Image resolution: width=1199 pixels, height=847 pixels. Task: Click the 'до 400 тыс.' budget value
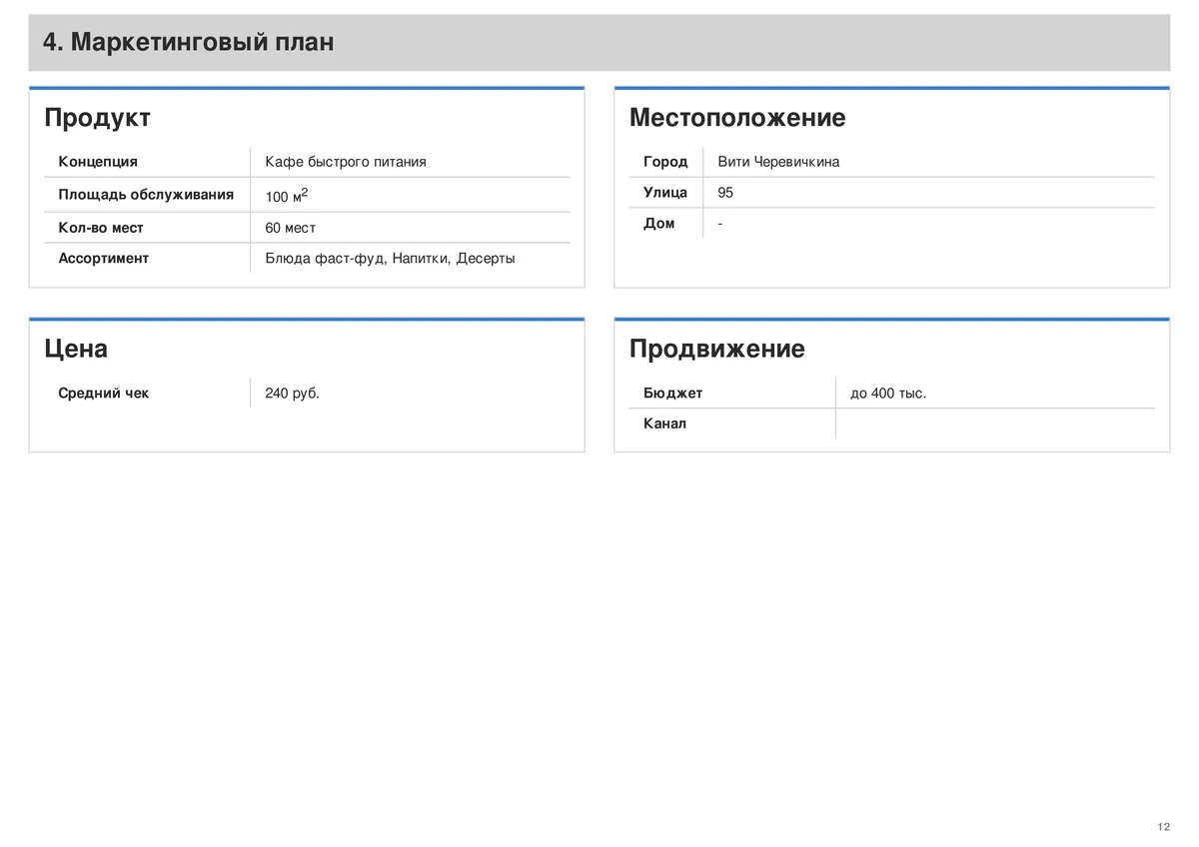point(888,394)
